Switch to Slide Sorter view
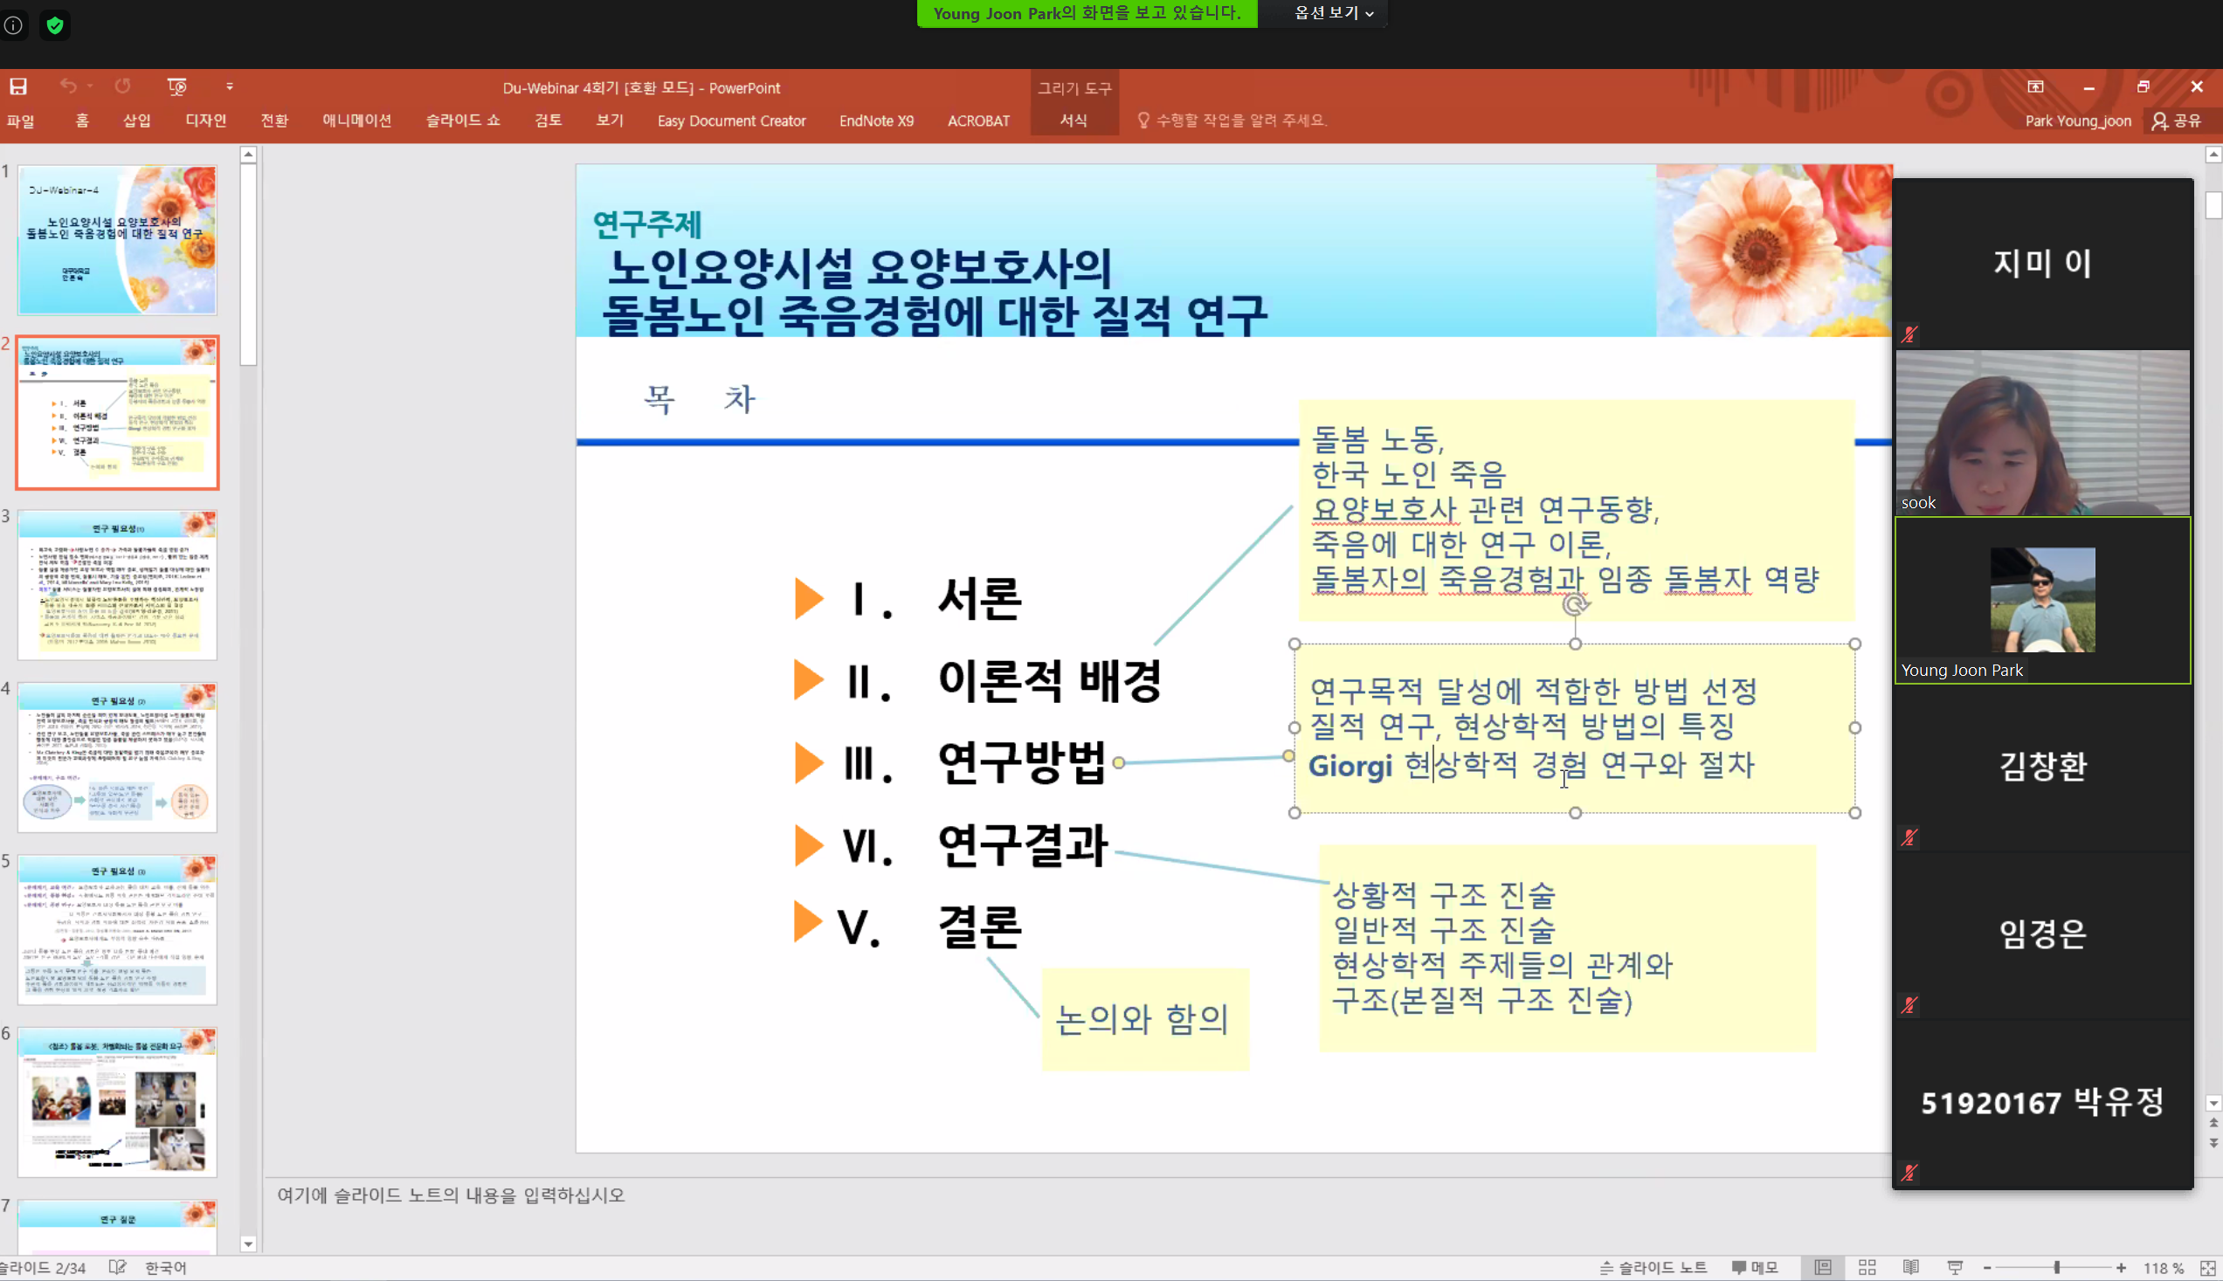This screenshot has width=2223, height=1281. point(1867,1267)
